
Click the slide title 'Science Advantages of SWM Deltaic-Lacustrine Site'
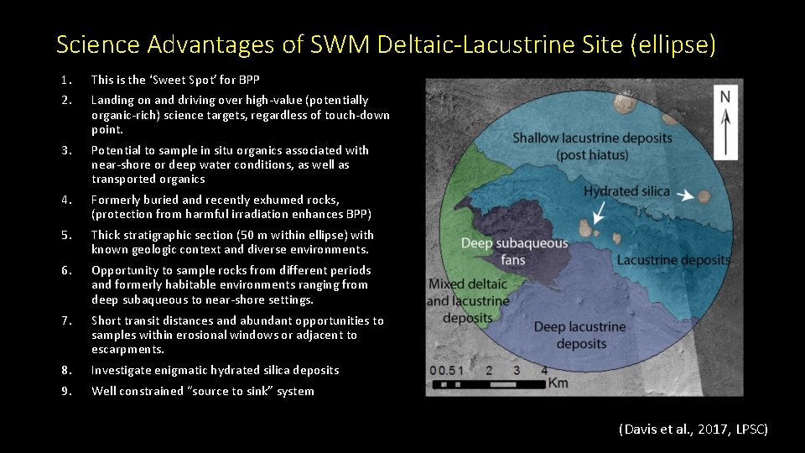pos(386,44)
